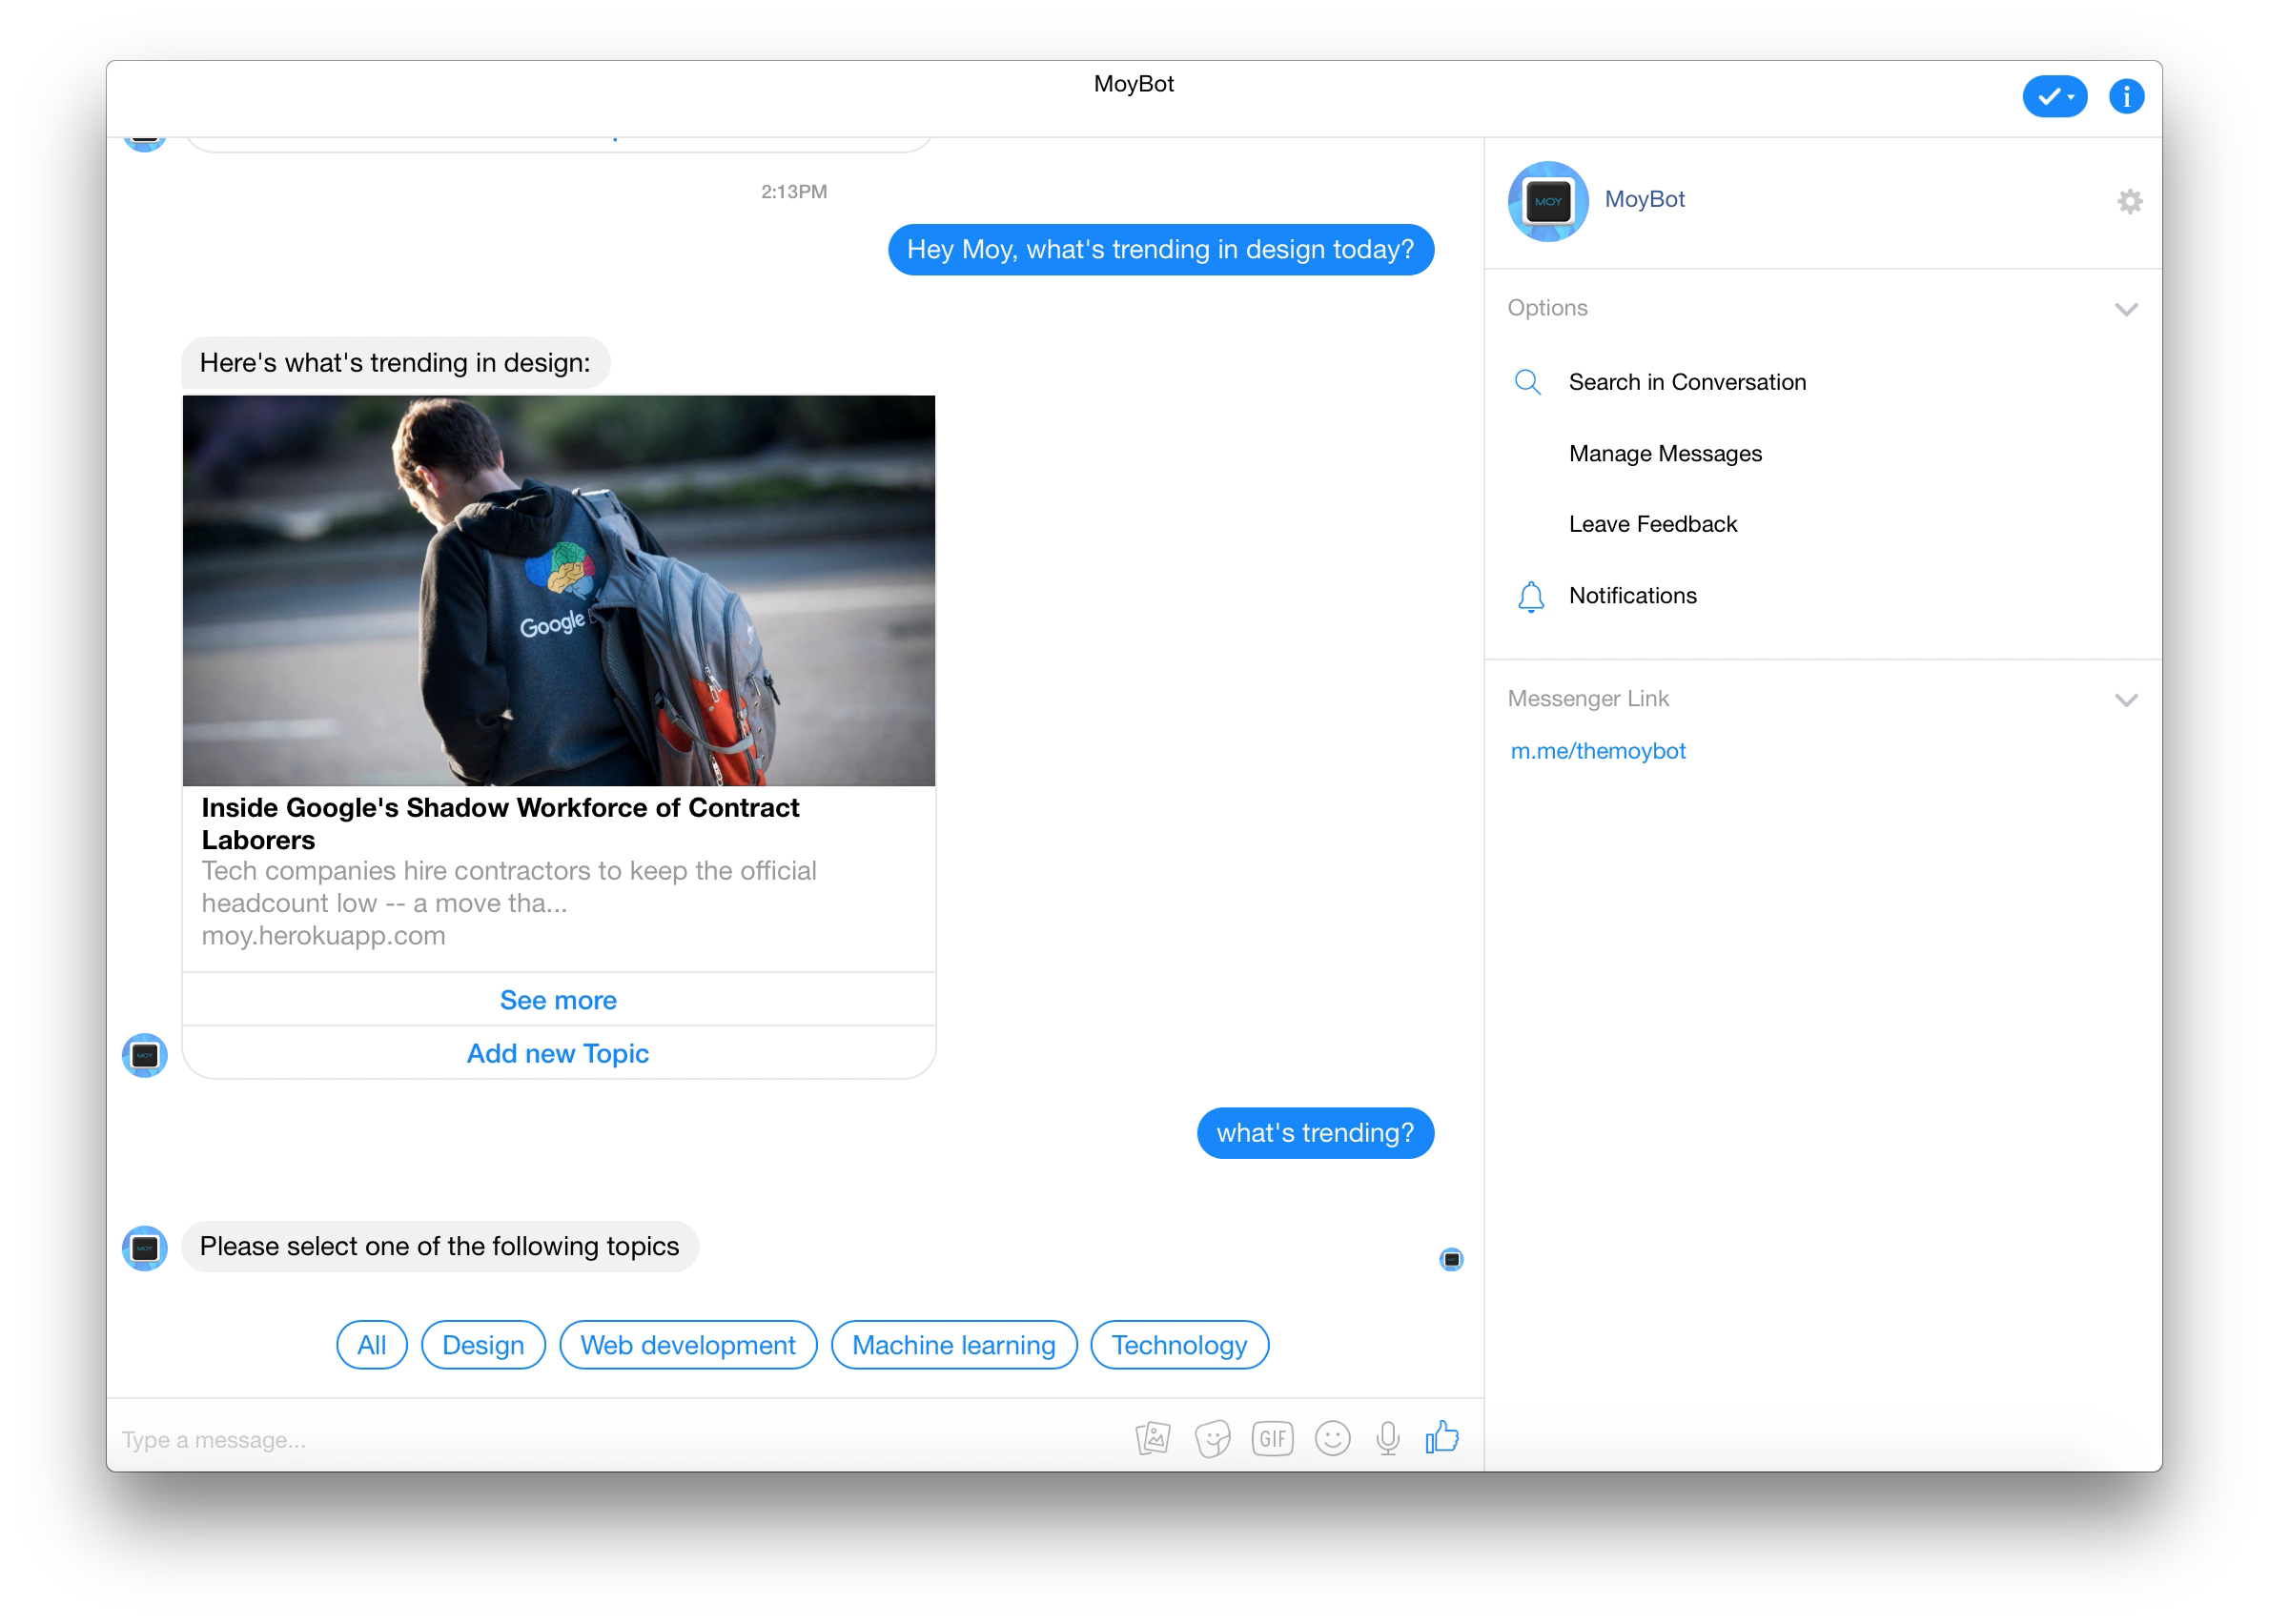This screenshot has height=1624, width=2269.
Task: Collapse the Messenger Link section
Action: [2126, 699]
